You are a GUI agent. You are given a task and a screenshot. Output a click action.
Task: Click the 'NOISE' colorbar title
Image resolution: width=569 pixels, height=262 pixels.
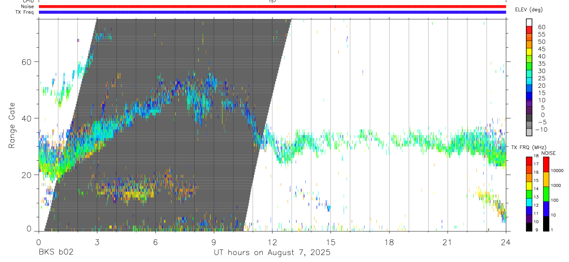[x=548, y=153]
